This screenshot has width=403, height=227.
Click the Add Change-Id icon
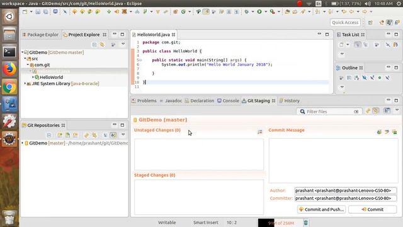(x=395, y=132)
